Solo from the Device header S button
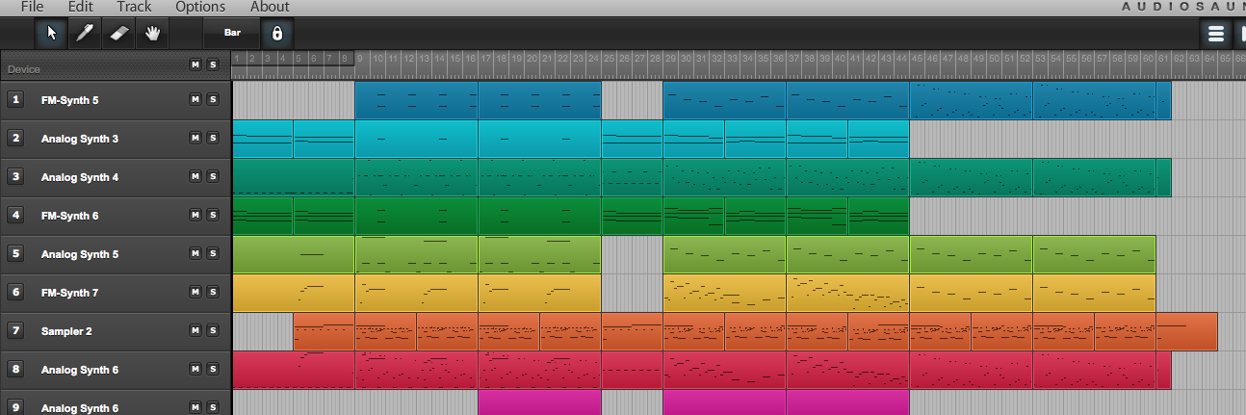 pos(212,65)
